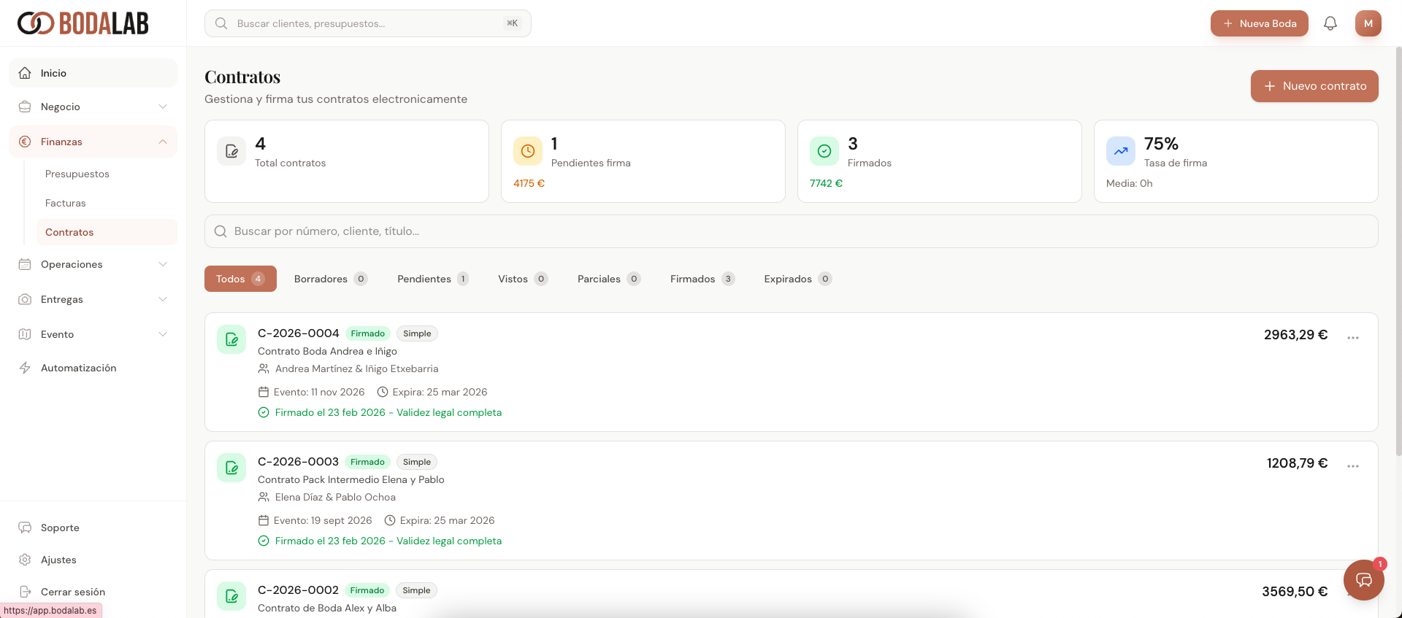Expand the Entregas sidebar section
This screenshot has height=618, width=1402.
pos(93,299)
